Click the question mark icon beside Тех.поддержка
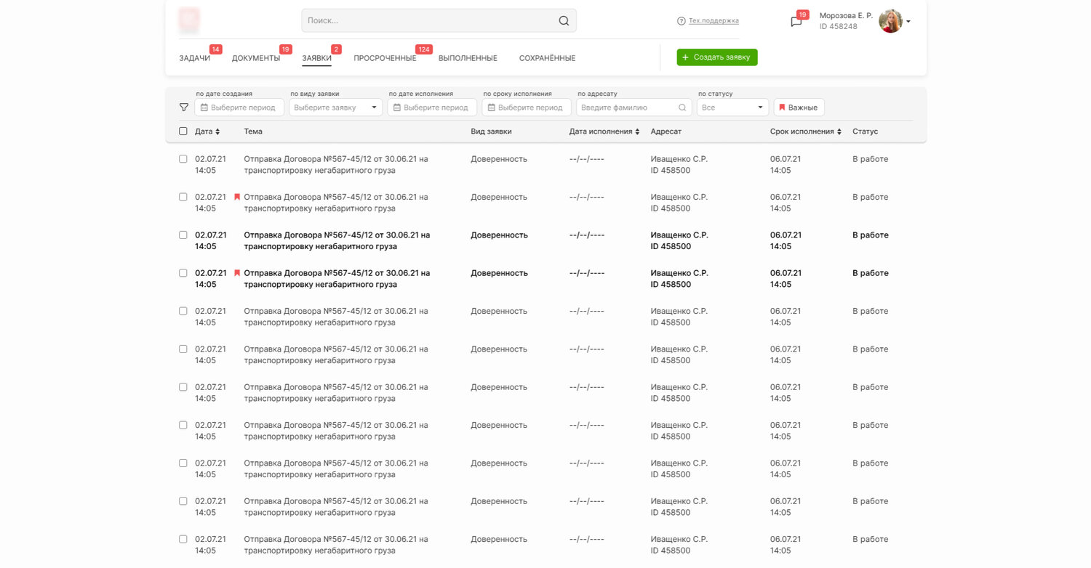The height and width of the screenshot is (568, 1091). point(681,21)
